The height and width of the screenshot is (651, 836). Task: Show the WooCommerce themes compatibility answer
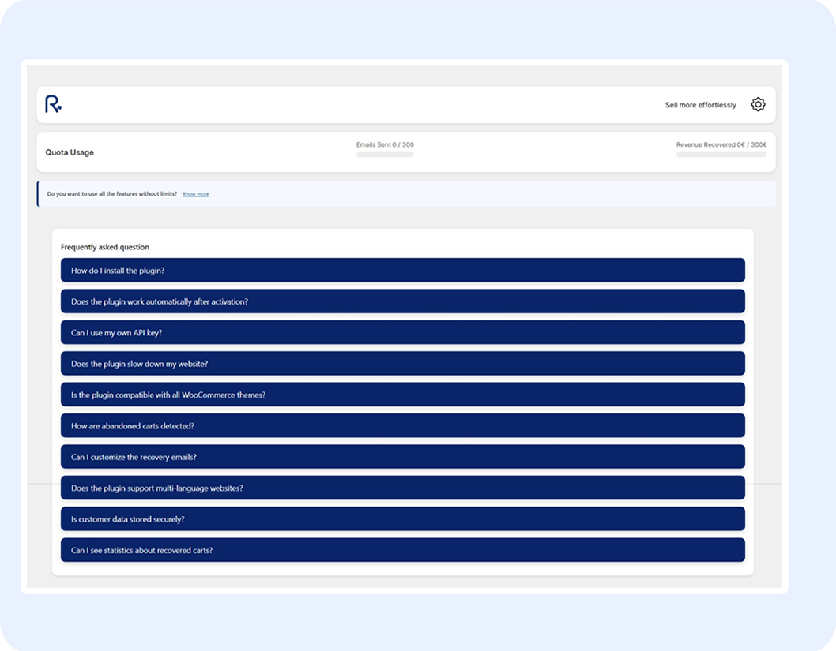[x=402, y=395]
